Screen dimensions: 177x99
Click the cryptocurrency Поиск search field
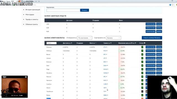point(51,43)
